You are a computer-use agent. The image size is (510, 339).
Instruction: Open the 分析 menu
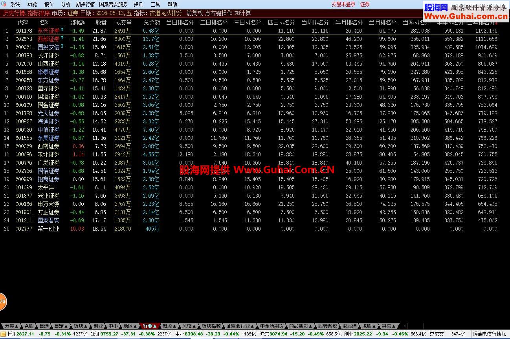click(x=66, y=4)
